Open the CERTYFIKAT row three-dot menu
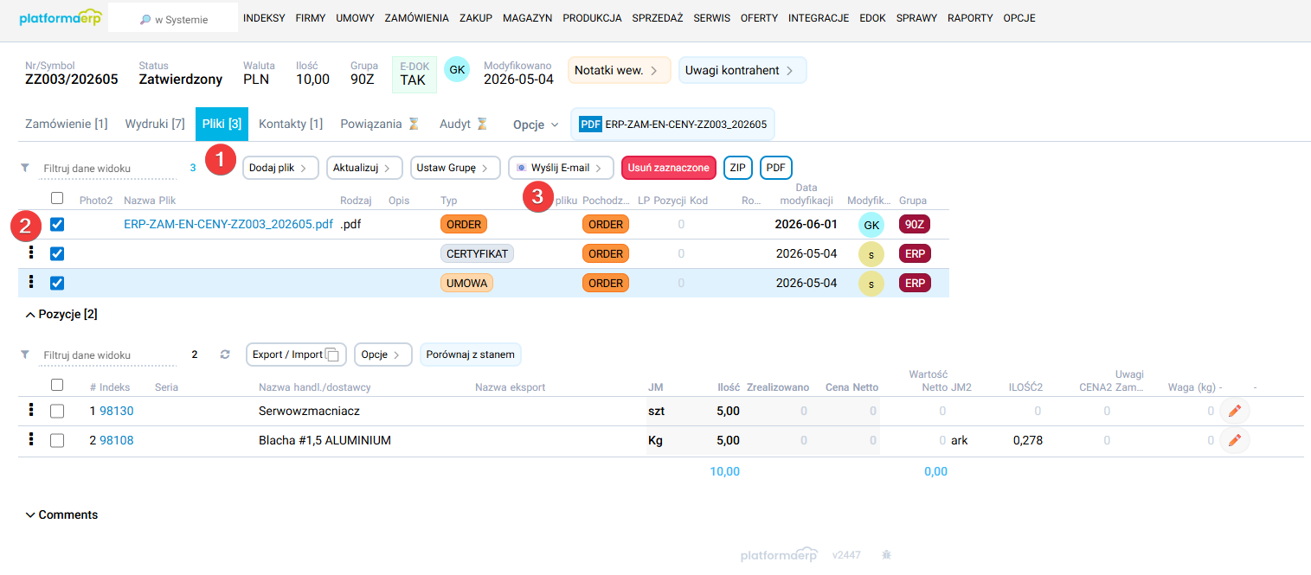This screenshot has width=1311, height=575. coord(32,252)
